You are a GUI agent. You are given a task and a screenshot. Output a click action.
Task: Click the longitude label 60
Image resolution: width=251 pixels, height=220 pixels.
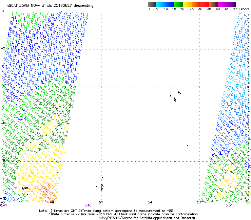[x=248, y=202]
